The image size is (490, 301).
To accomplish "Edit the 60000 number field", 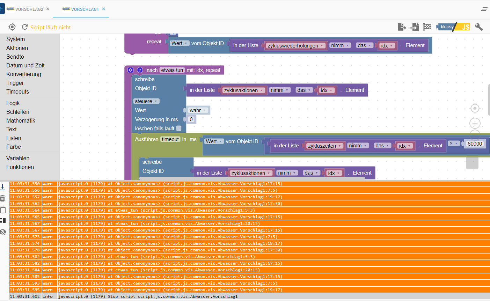I will click(x=475, y=144).
